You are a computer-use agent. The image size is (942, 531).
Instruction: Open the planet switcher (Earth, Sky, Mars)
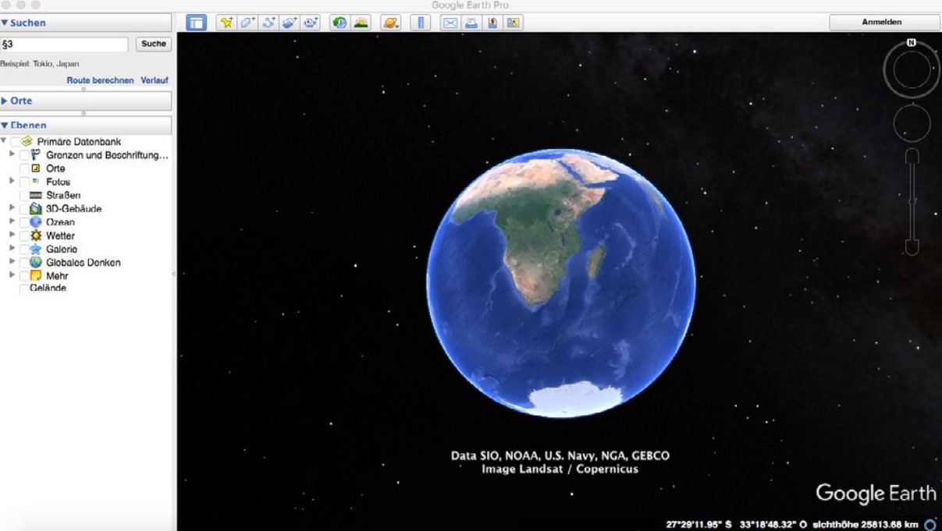(390, 23)
